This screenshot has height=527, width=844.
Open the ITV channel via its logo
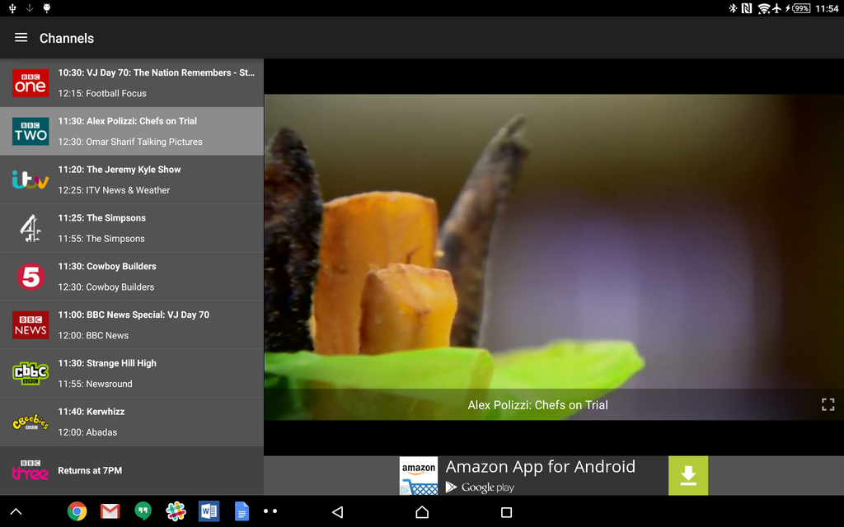click(x=30, y=180)
